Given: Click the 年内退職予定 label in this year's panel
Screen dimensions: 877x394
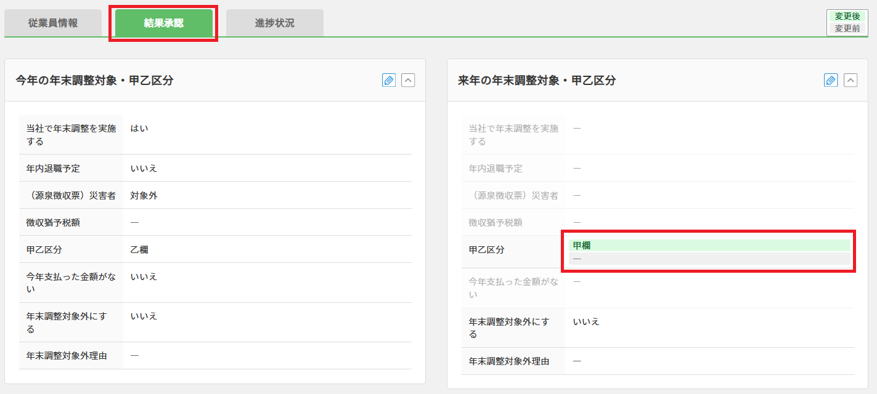Looking at the screenshot, I should coord(53,168).
